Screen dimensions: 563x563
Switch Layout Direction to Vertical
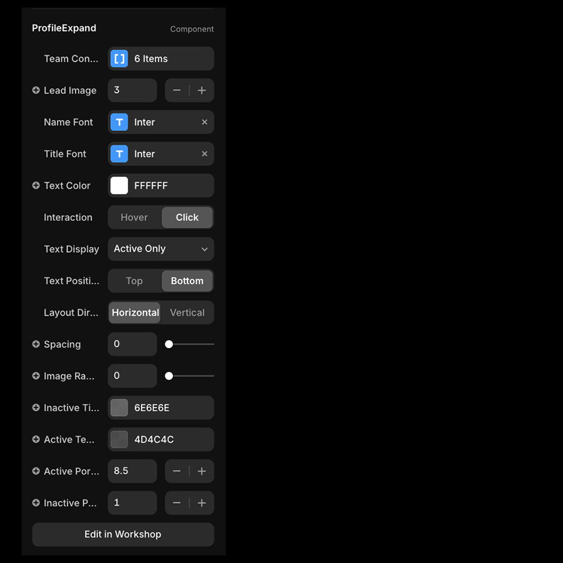pyautogui.click(x=187, y=313)
